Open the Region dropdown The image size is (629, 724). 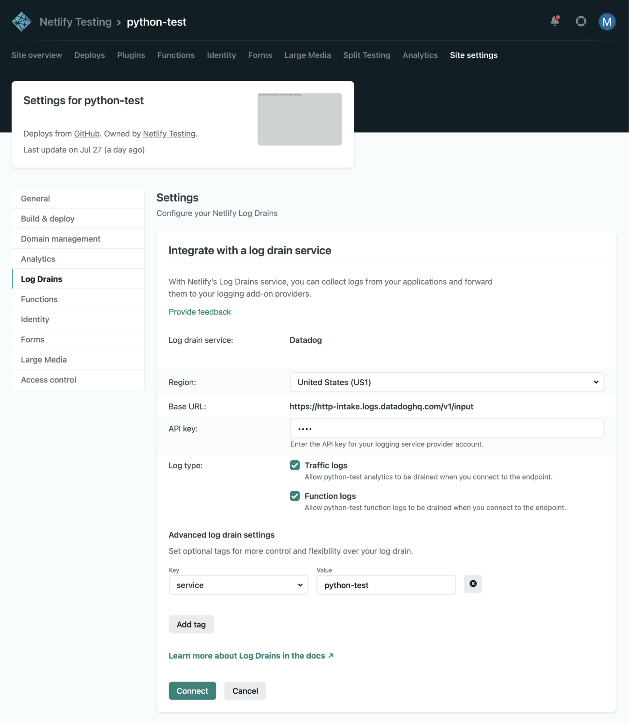coord(447,382)
